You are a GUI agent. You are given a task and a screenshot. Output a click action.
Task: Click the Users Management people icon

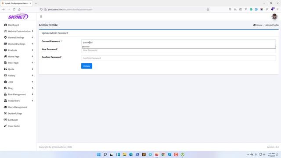[x=5, y=107]
